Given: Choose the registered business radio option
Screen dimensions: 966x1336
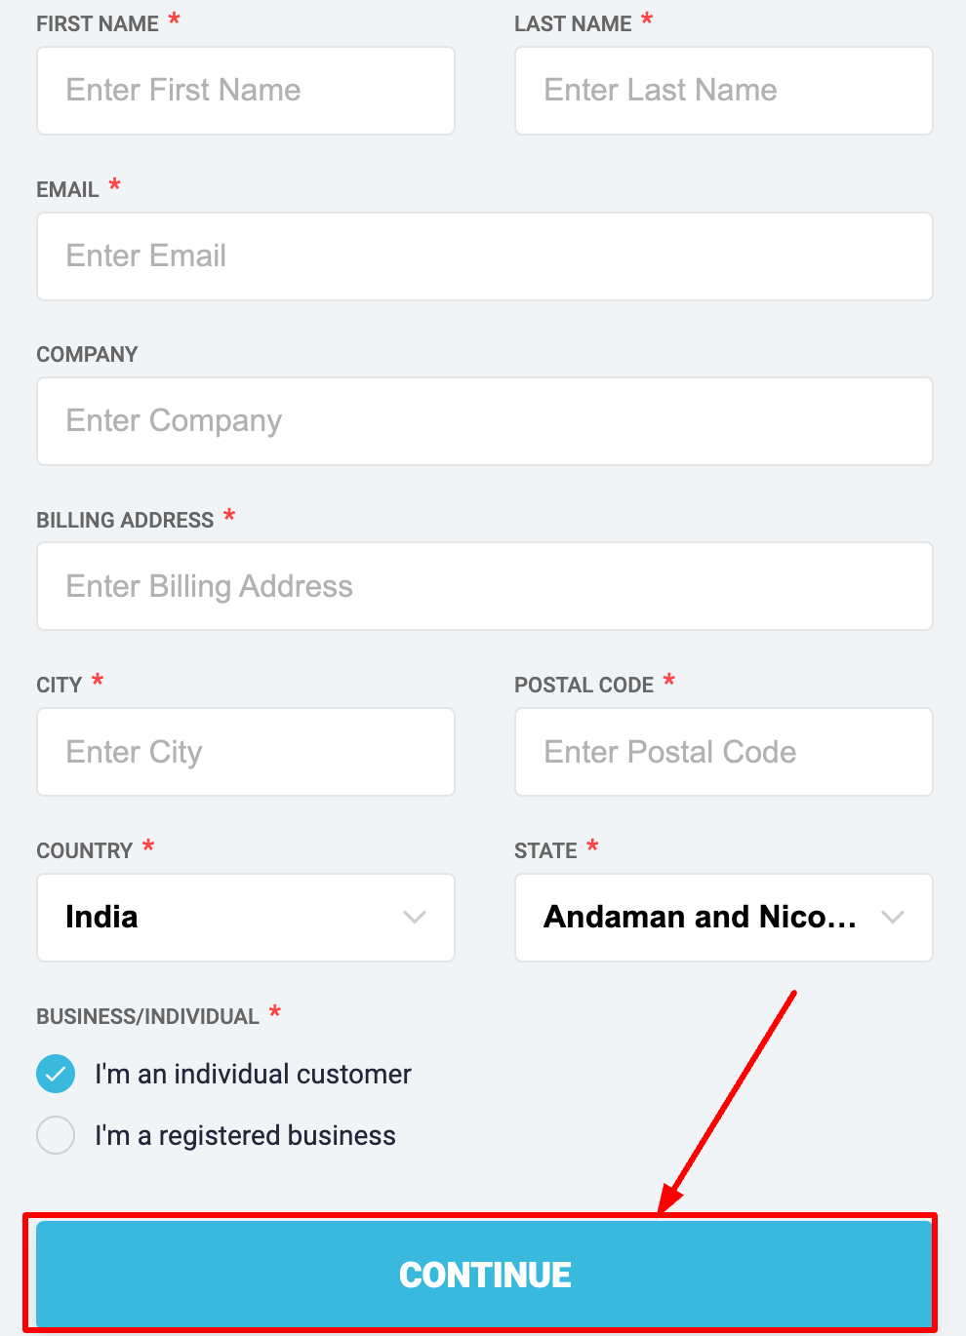Looking at the screenshot, I should (56, 1135).
